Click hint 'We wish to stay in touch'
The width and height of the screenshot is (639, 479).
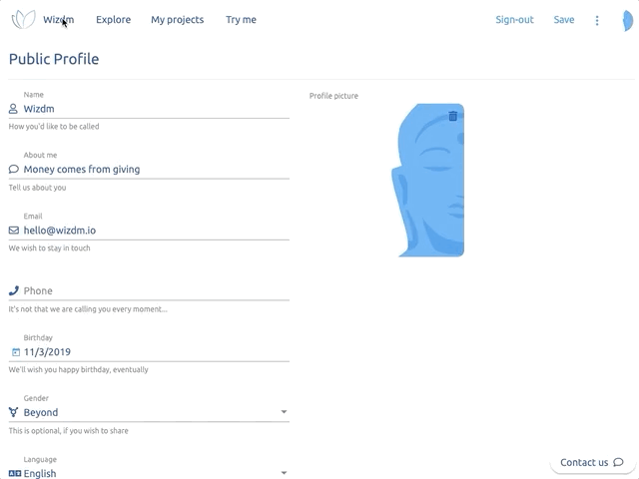click(49, 248)
